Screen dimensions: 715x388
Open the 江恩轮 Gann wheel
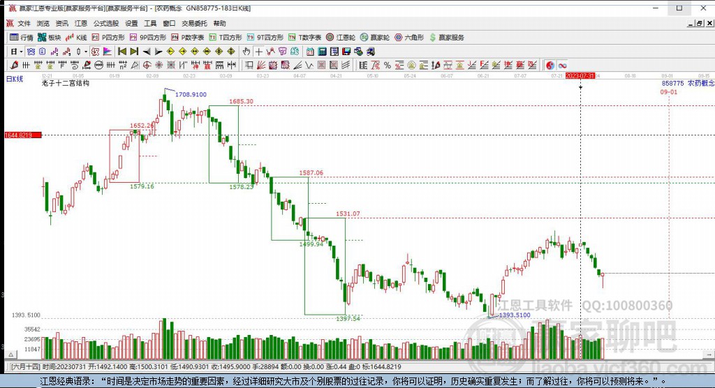[341, 38]
